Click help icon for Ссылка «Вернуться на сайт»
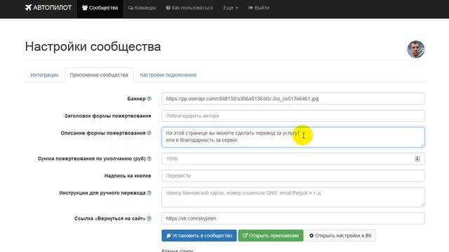This screenshot has width=449, height=252. [149, 218]
